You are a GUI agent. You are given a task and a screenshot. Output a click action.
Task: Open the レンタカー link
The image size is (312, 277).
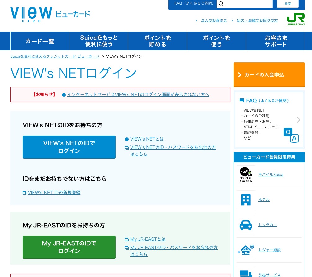[268, 225]
